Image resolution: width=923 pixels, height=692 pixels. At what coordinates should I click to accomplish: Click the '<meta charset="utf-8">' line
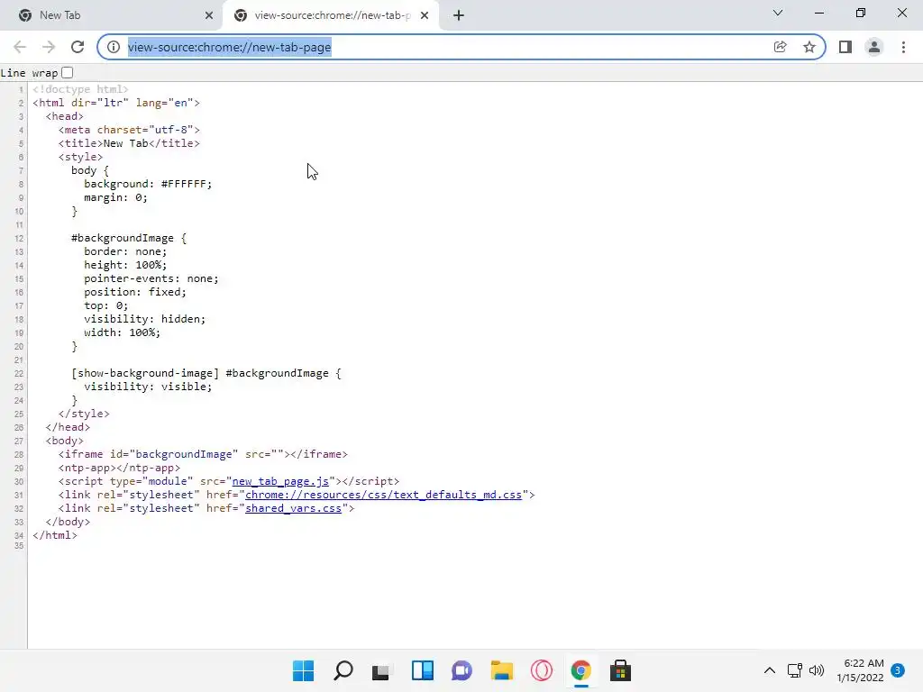(x=129, y=130)
